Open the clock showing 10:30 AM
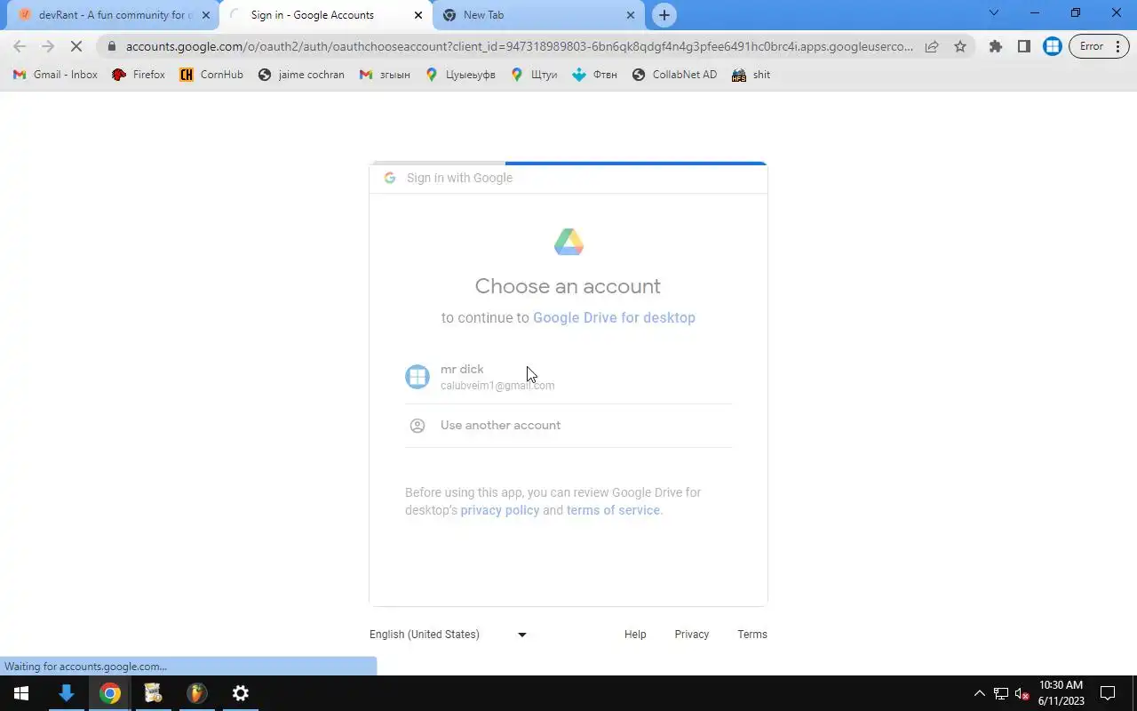Viewport: 1137px width, 711px height. click(1061, 693)
